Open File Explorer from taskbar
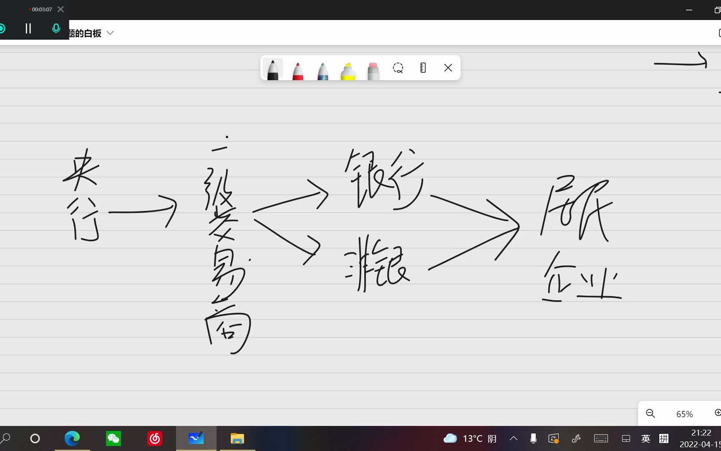Image resolution: width=721 pixels, height=451 pixels. click(x=237, y=438)
